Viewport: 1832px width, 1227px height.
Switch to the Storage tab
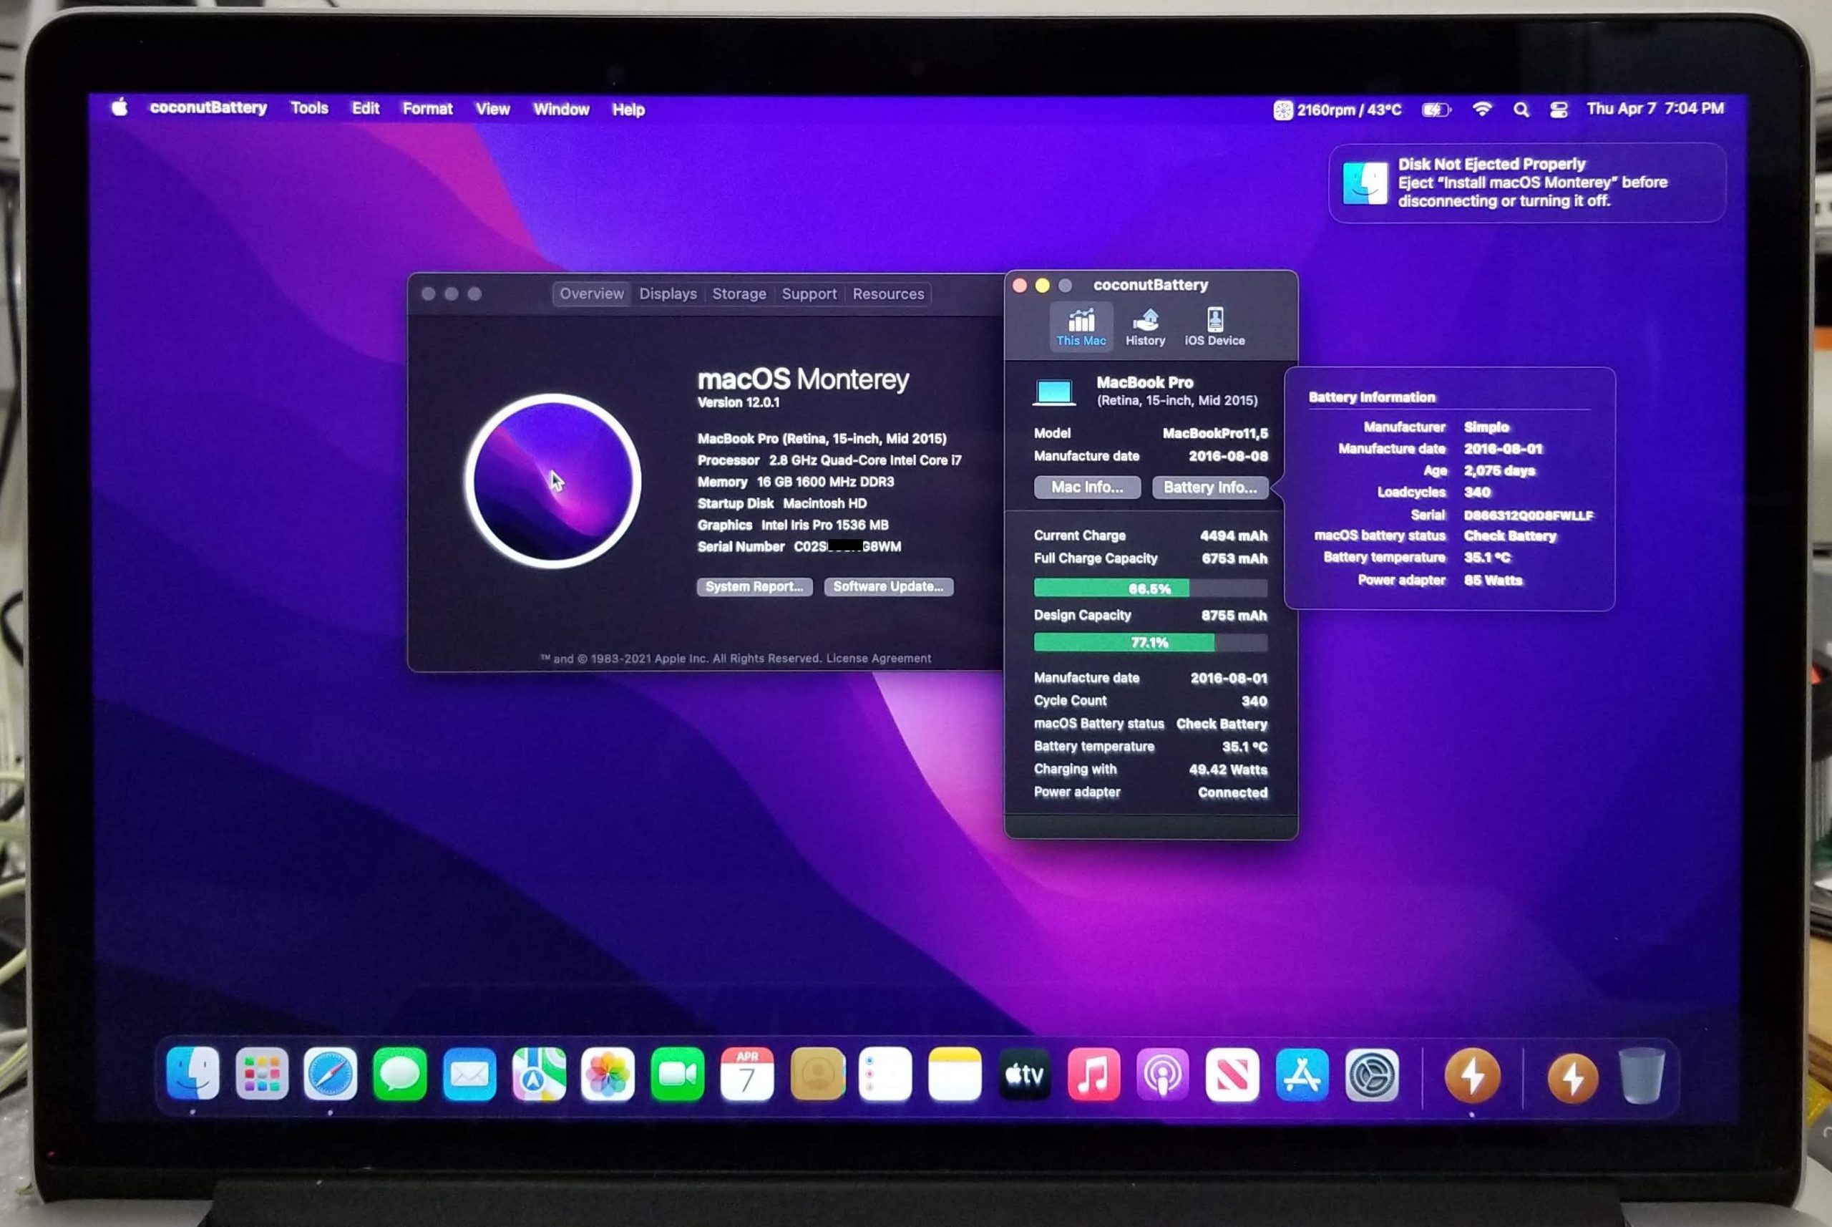click(x=739, y=294)
